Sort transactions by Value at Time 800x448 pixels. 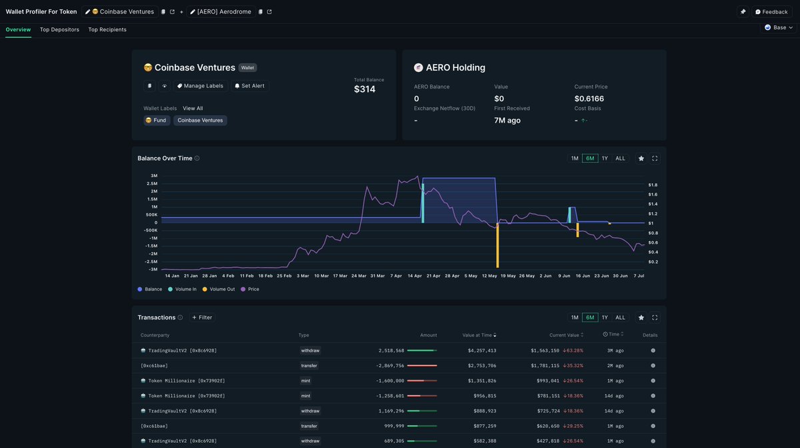[x=479, y=335]
